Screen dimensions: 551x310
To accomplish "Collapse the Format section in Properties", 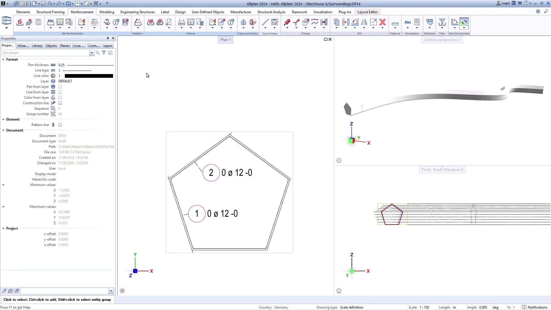I will click(x=3, y=59).
